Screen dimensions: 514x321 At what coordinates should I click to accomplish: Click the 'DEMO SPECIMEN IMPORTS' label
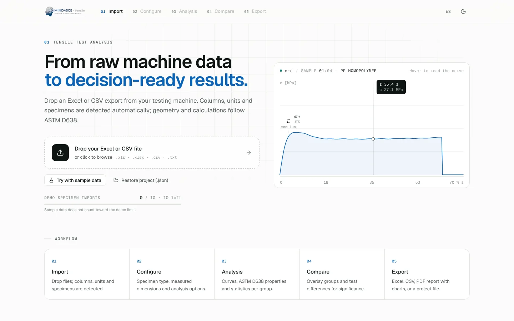[72, 198]
